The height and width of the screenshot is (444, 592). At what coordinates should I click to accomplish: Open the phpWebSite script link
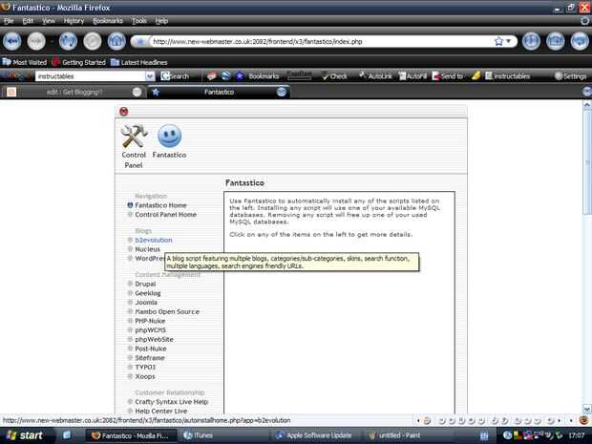pyautogui.click(x=154, y=339)
